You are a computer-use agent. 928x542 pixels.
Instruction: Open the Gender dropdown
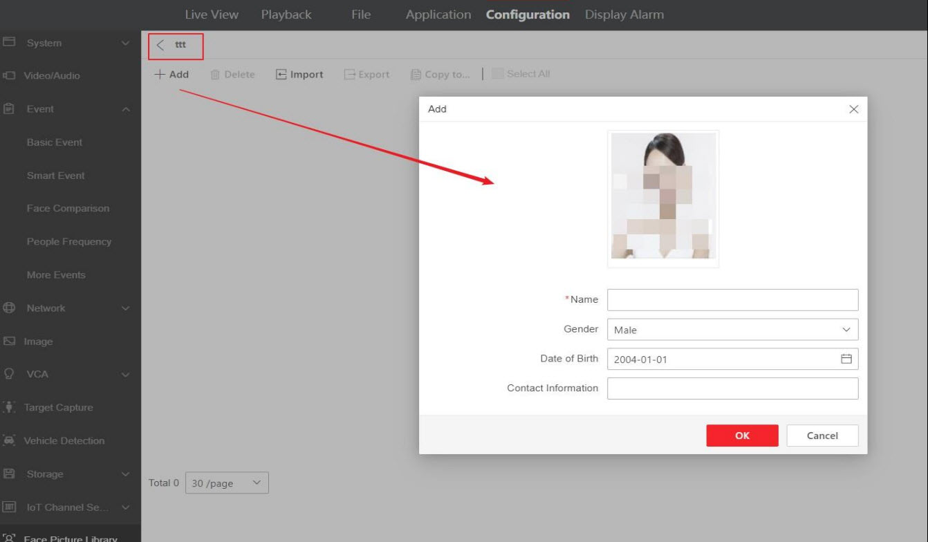732,330
